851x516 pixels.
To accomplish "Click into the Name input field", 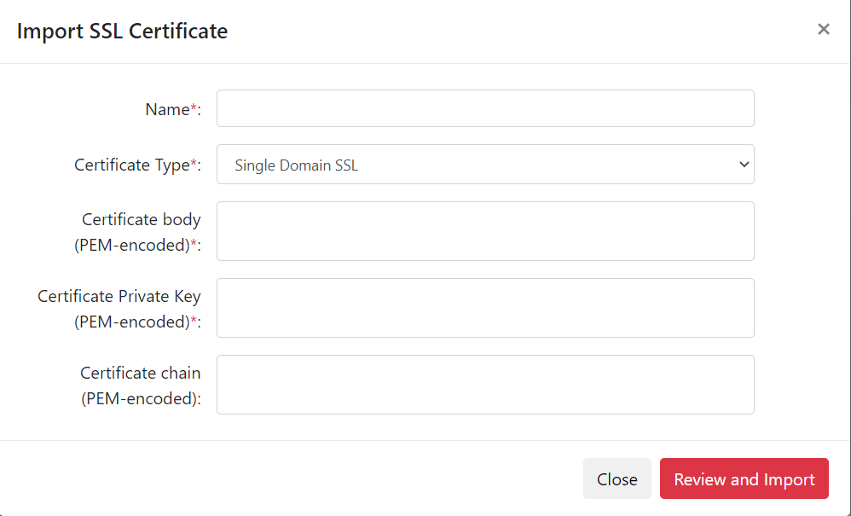I will pos(484,108).
